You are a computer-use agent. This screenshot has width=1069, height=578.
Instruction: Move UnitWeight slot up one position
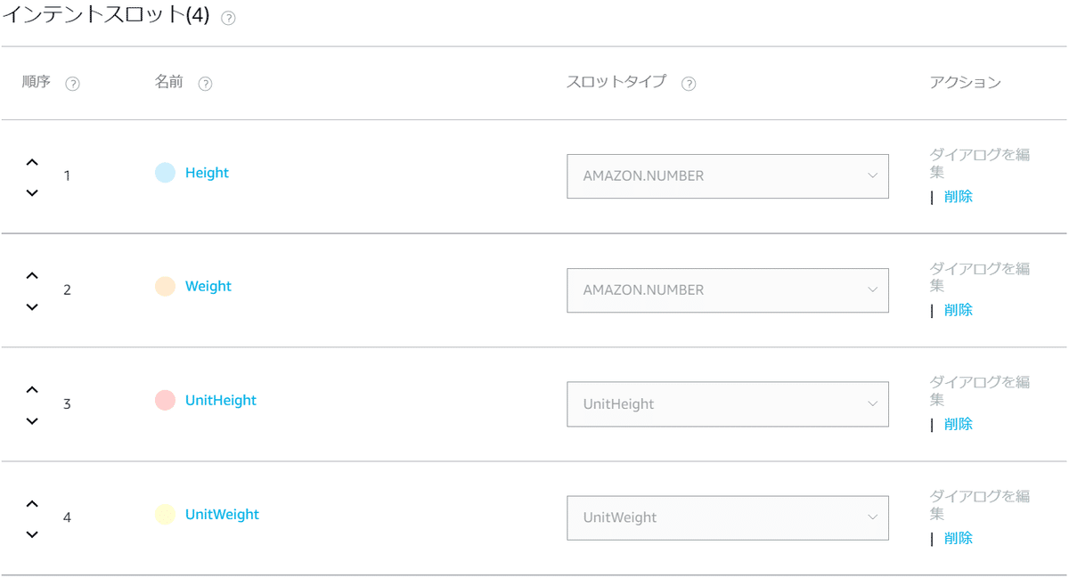pos(32,504)
